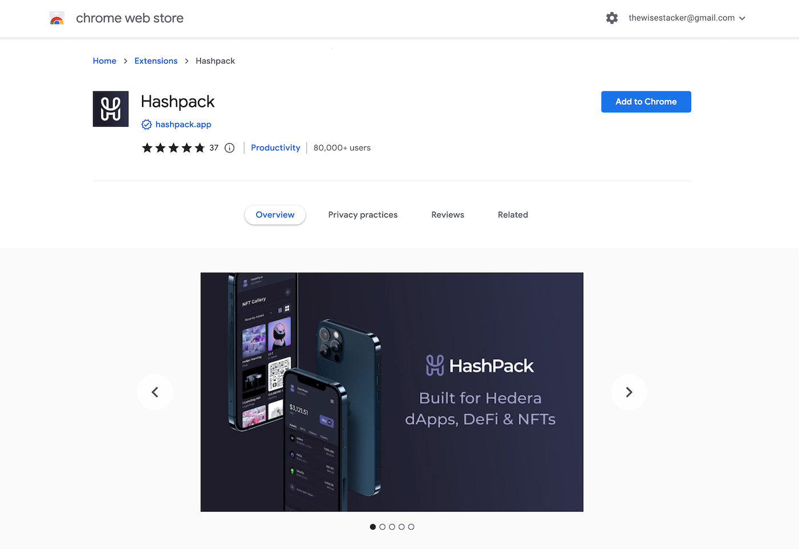
Task: Switch to Privacy practices tab
Action: coord(363,215)
